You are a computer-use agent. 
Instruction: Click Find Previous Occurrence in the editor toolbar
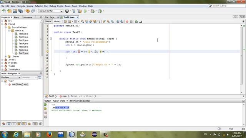pyautogui.click(x=86, y=21)
